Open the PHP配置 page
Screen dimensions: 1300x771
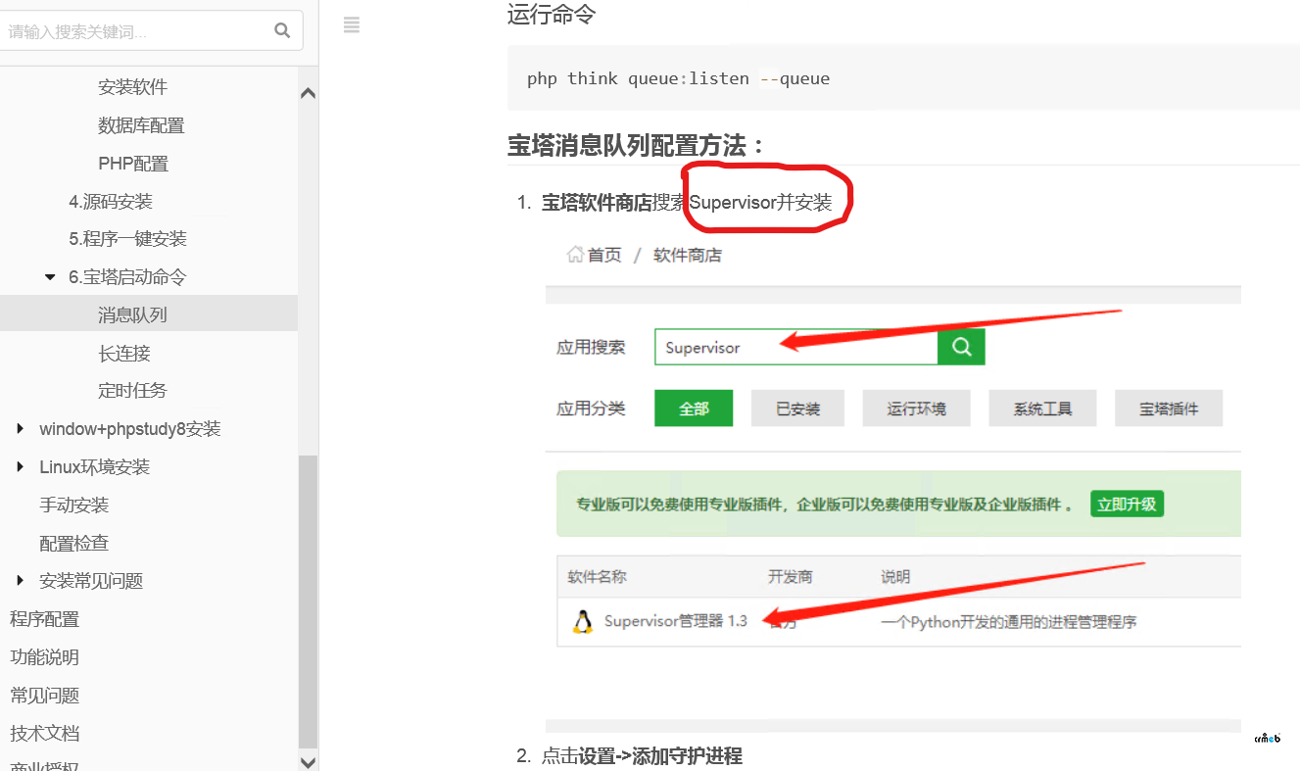coord(133,164)
